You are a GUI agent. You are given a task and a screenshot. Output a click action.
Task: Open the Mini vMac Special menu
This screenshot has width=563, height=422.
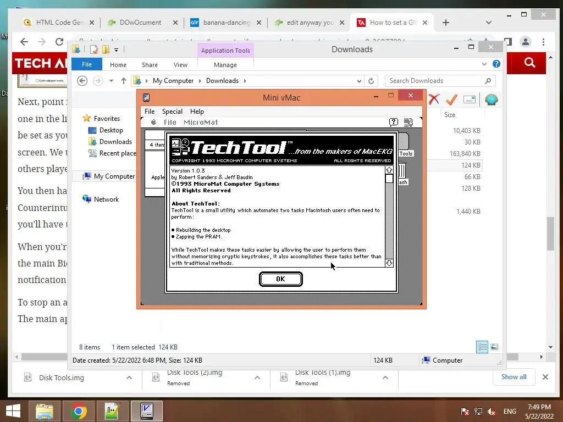[x=172, y=111]
